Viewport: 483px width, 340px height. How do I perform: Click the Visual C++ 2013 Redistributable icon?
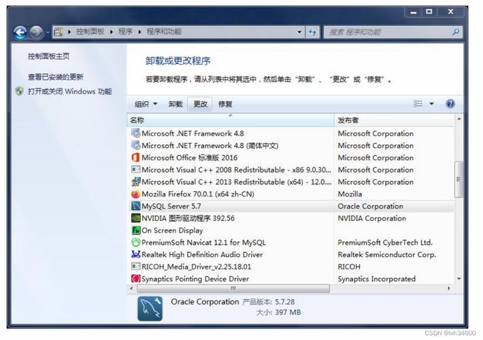[x=135, y=182]
